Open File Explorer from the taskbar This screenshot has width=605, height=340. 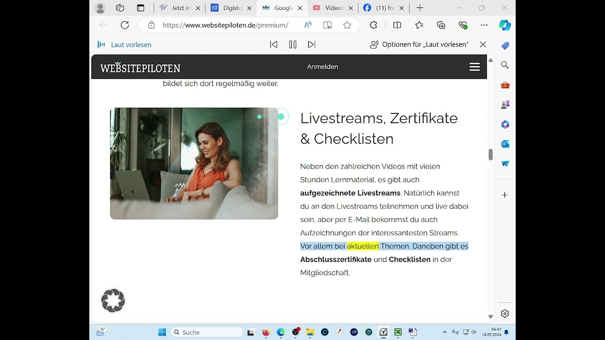[x=310, y=332]
